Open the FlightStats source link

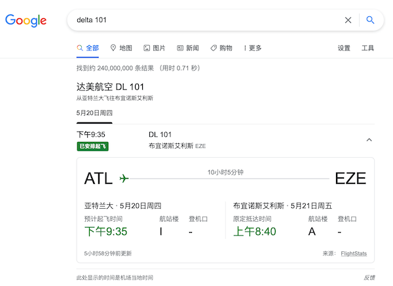pyautogui.click(x=354, y=253)
